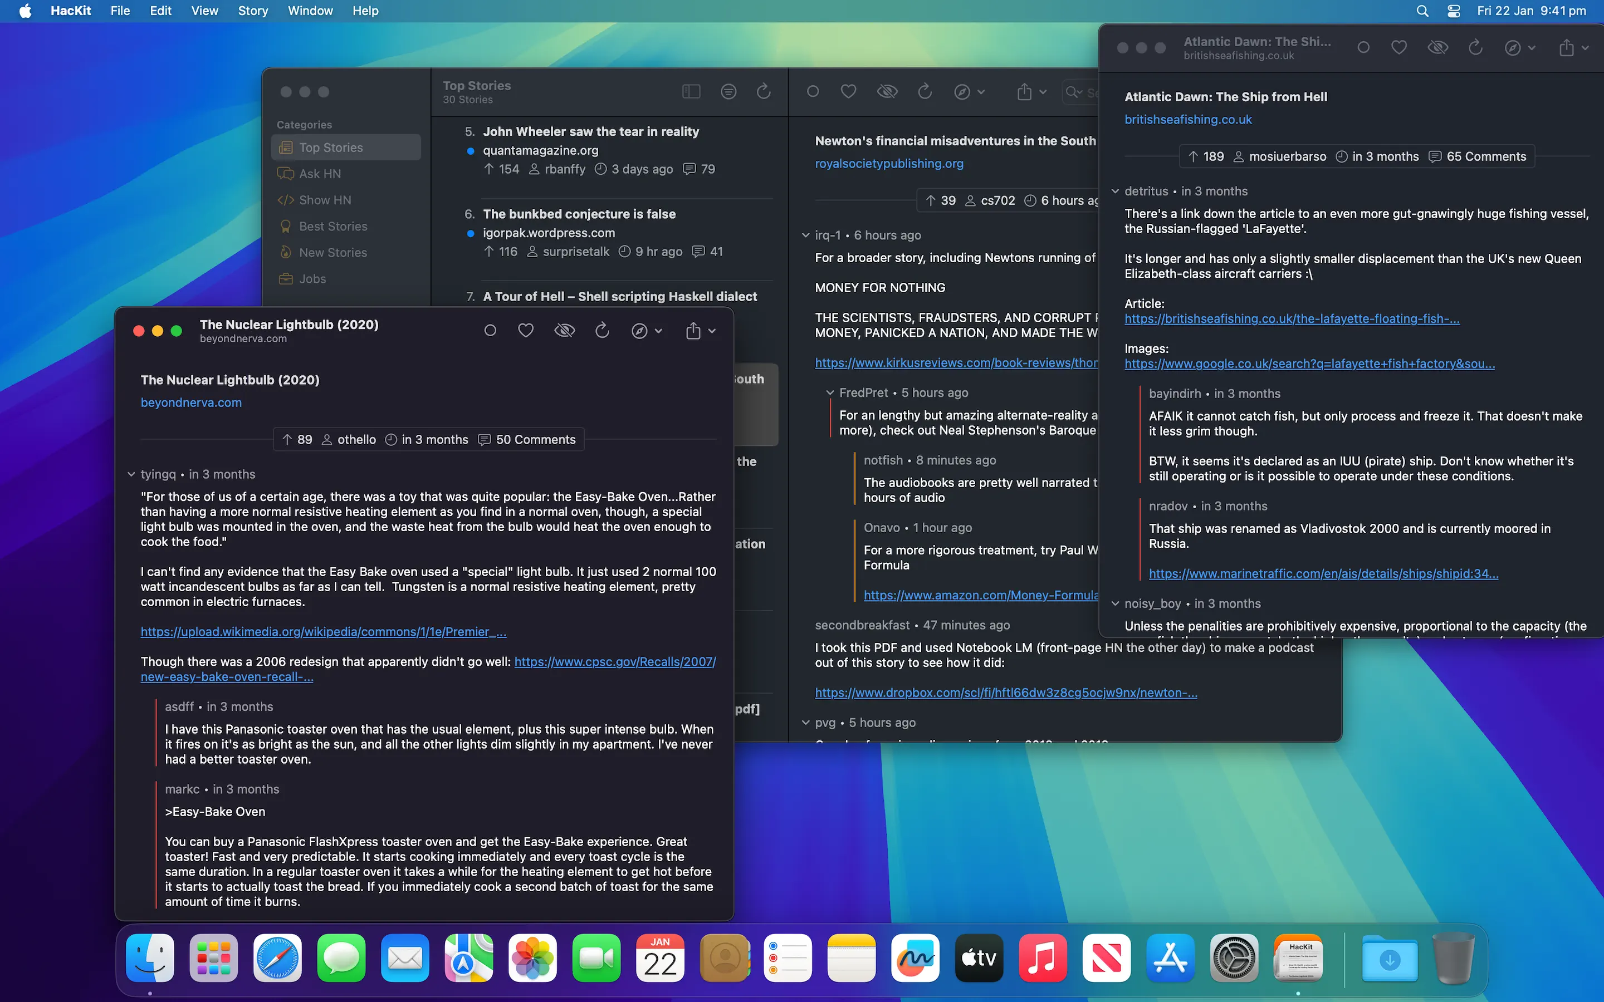The image size is (1604, 1002).
Task: Click share icon in Atlantic Dawn window
Action: click(1566, 48)
